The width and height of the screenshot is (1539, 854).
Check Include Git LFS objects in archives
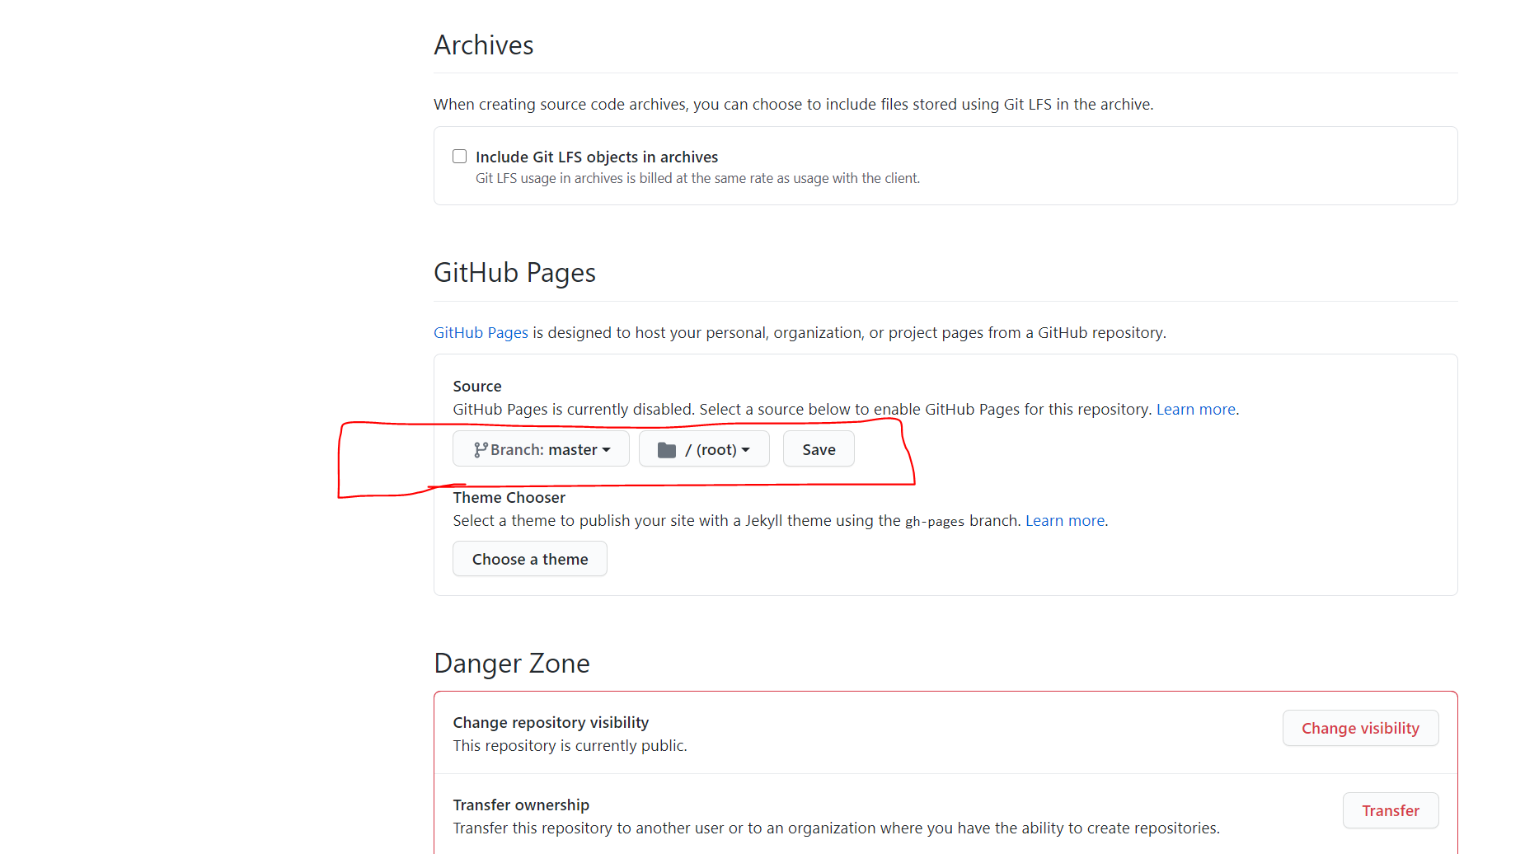[x=460, y=157]
